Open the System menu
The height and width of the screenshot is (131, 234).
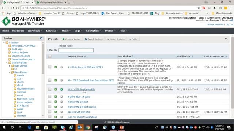[x=110, y=31]
